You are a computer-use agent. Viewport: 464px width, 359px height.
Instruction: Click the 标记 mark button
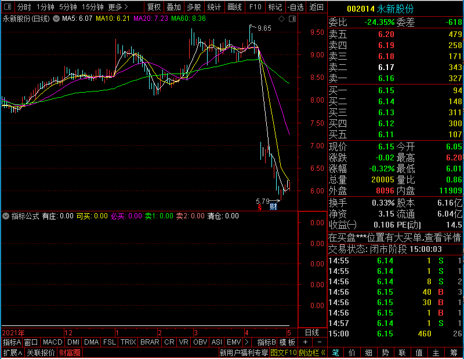tap(275, 7)
